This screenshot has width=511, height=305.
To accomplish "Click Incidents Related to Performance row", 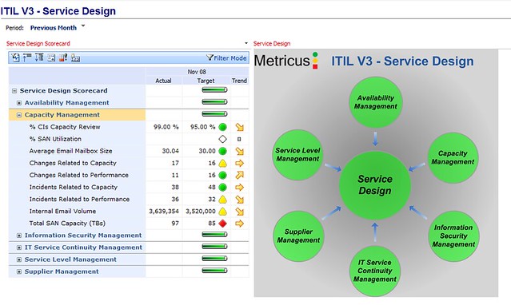I will click(129, 200).
